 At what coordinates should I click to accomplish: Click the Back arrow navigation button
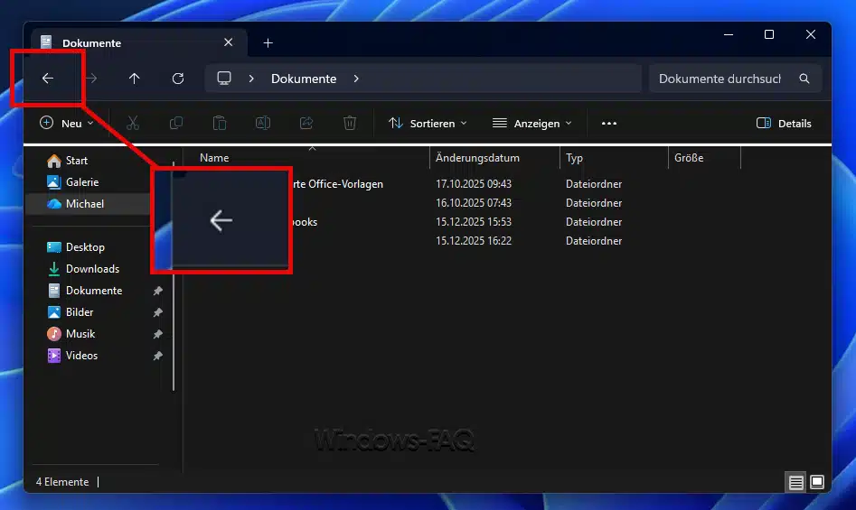point(48,79)
